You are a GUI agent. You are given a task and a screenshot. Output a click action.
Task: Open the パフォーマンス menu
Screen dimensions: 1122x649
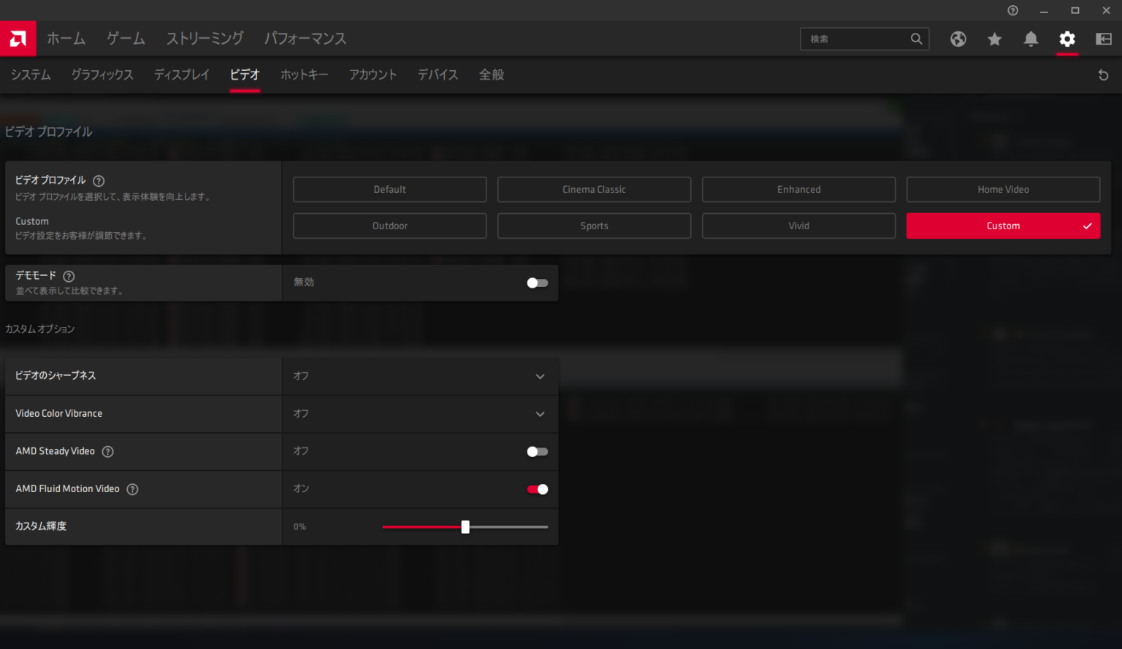[305, 39]
